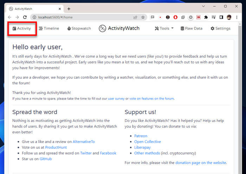Open vote on features on the forum link
The width and height of the screenshot is (246, 174).
(x=151, y=98)
